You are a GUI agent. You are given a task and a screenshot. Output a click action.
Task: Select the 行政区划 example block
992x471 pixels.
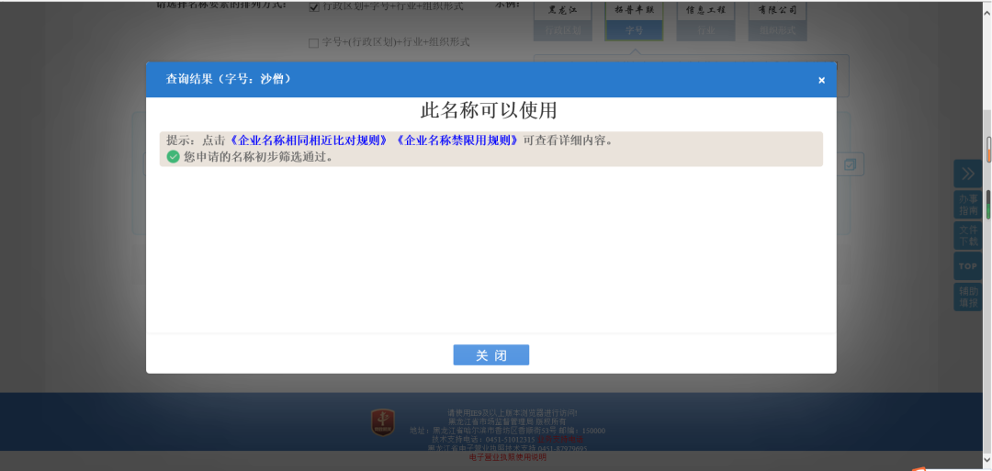click(x=562, y=20)
